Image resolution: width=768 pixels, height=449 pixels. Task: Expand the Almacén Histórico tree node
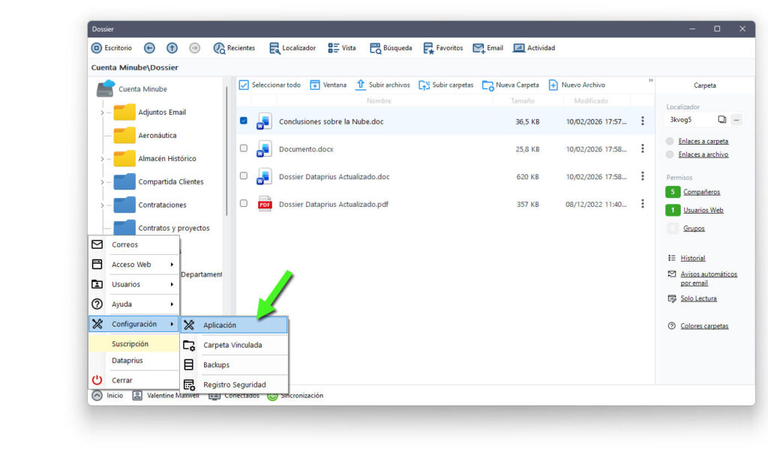click(102, 159)
